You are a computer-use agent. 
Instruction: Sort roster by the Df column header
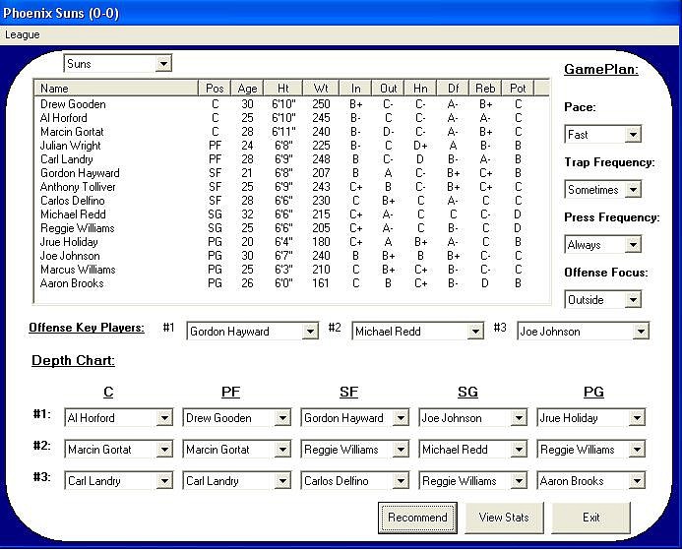click(453, 89)
